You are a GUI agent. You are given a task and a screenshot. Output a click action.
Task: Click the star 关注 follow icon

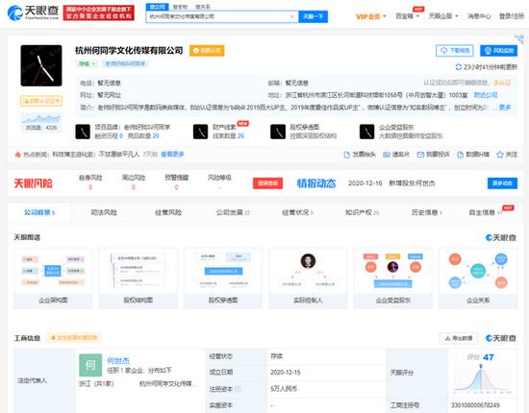pos(500,155)
